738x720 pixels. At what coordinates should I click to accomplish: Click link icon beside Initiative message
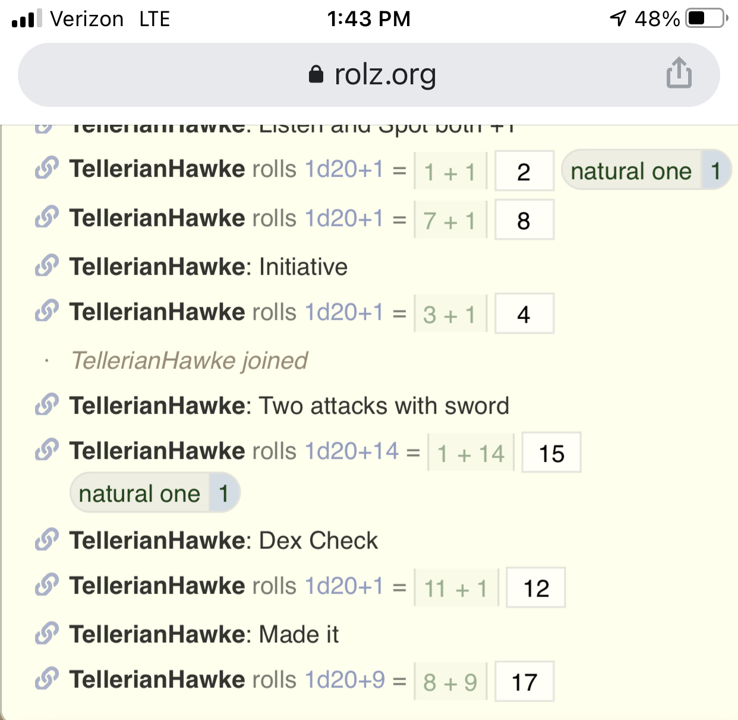[x=47, y=266]
